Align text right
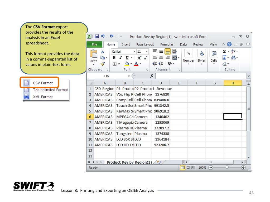The image size is (270, 202). pos(167,58)
